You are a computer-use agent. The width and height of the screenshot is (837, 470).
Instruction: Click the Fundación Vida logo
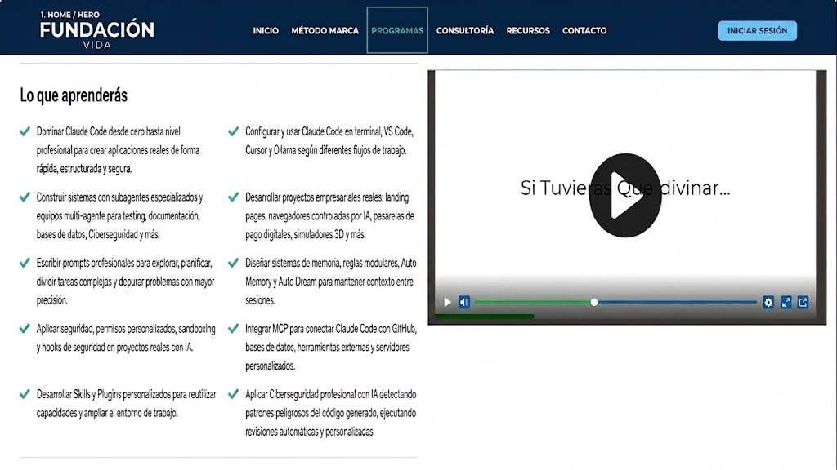point(97,35)
